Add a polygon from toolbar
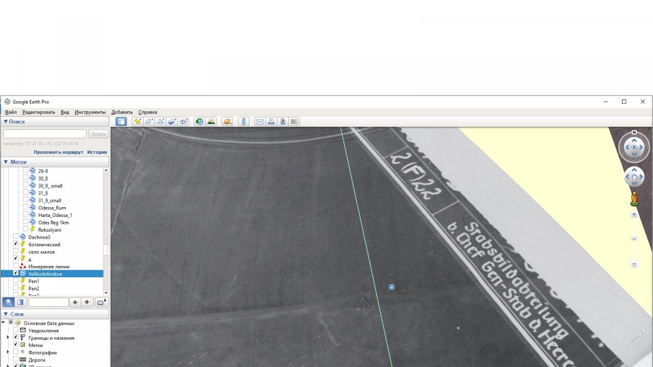 tap(149, 122)
